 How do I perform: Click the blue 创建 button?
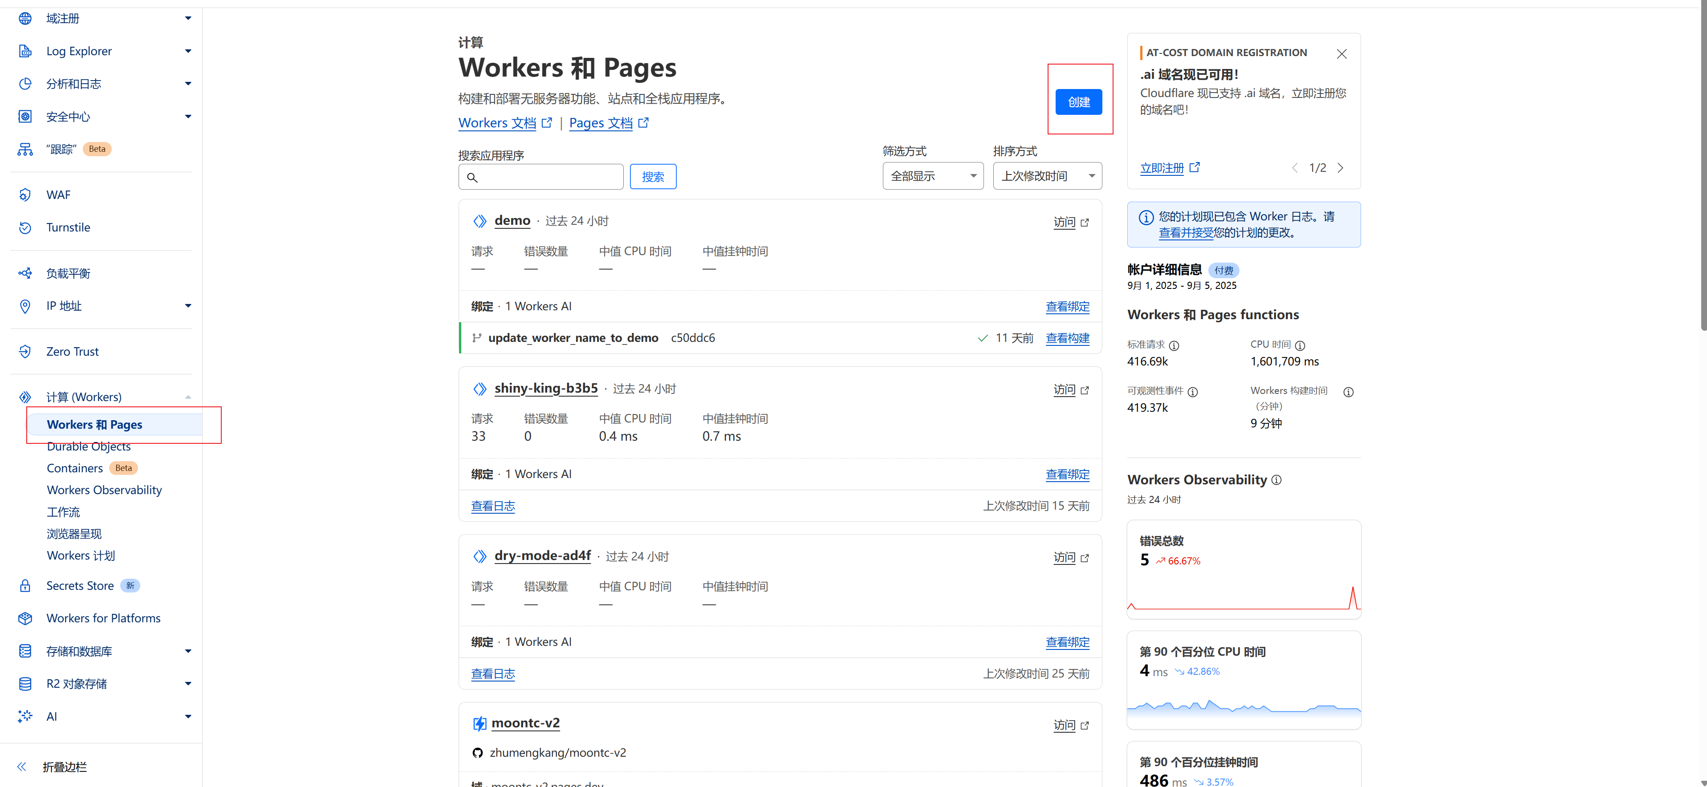pos(1078,102)
